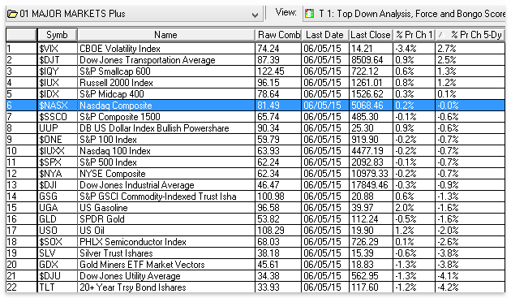511x298 pixels.
Task: Click NYSE Composite name cell
Action: coord(166,174)
